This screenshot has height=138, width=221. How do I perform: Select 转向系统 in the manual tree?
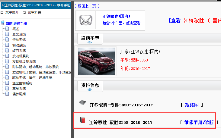(19, 51)
